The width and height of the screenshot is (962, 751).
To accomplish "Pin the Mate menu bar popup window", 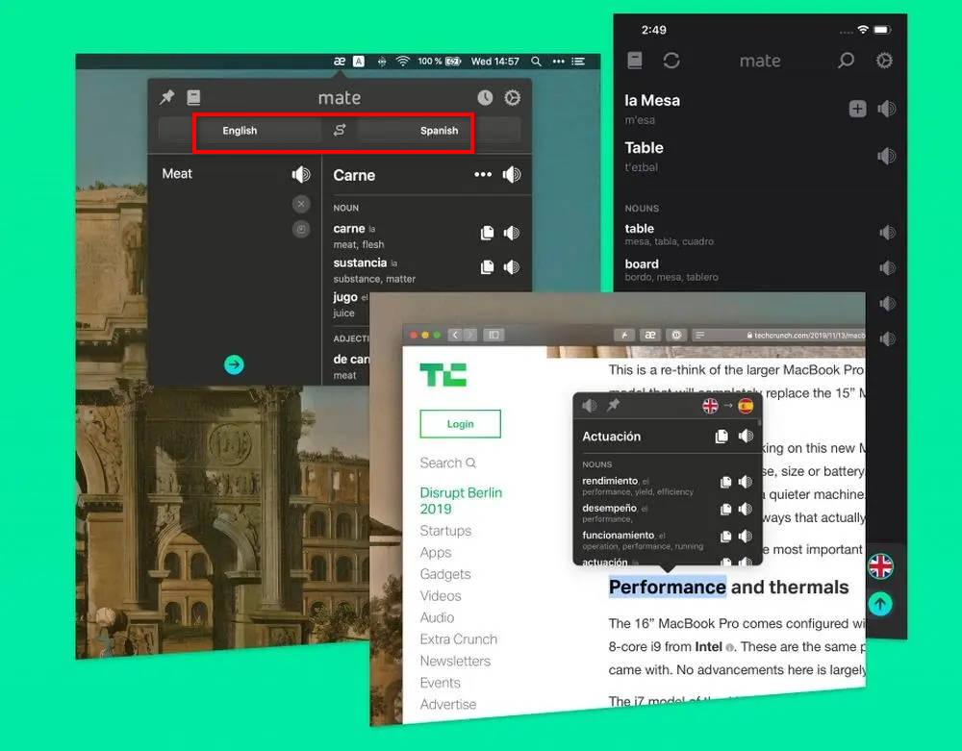I will pos(167,98).
